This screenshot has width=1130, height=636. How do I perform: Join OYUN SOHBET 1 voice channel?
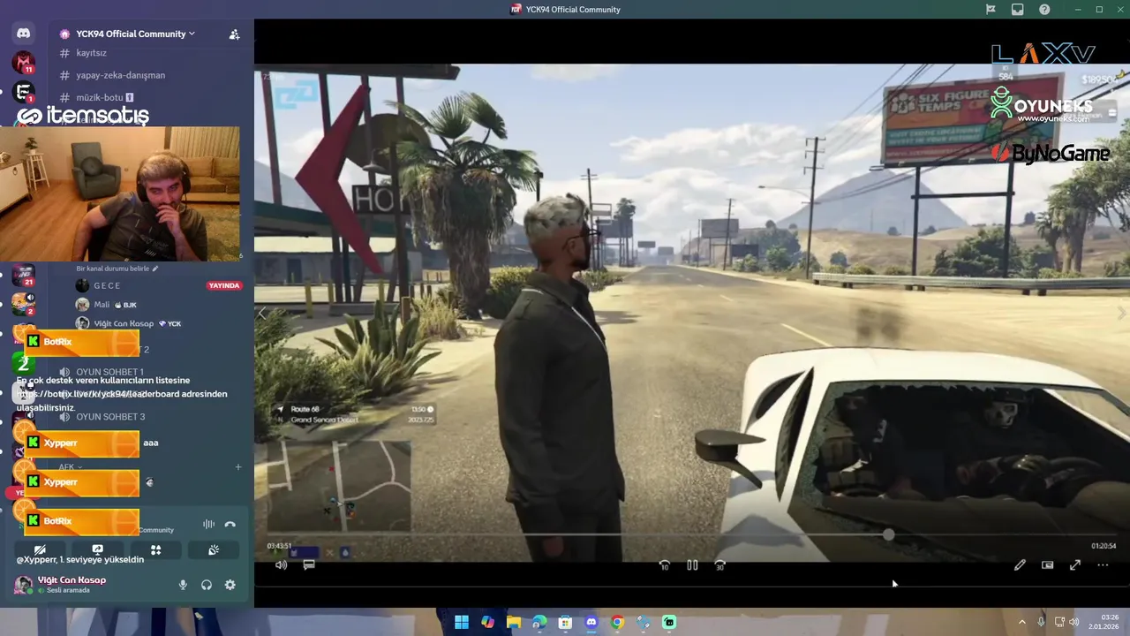click(109, 372)
